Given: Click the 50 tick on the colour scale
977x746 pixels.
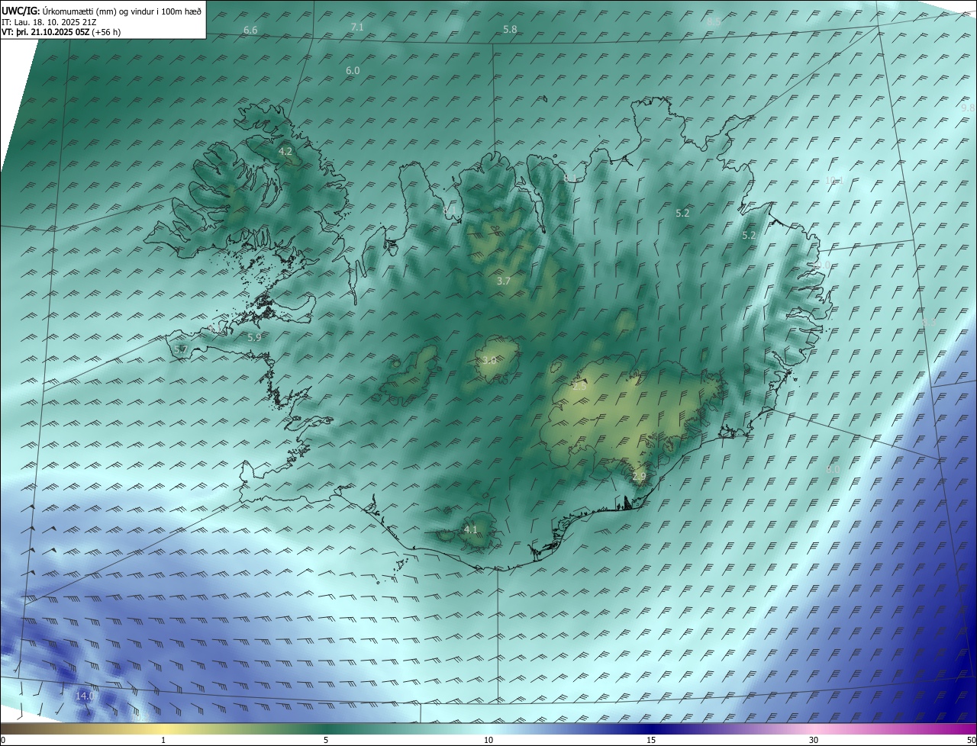Looking at the screenshot, I should (971, 740).
